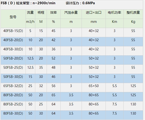Click the 设计压力：0.6MPa heading text
145x120 pixels.
[x=80, y=3]
